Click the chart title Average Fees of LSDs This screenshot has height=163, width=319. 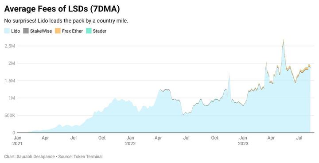click(x=62, y=9)
